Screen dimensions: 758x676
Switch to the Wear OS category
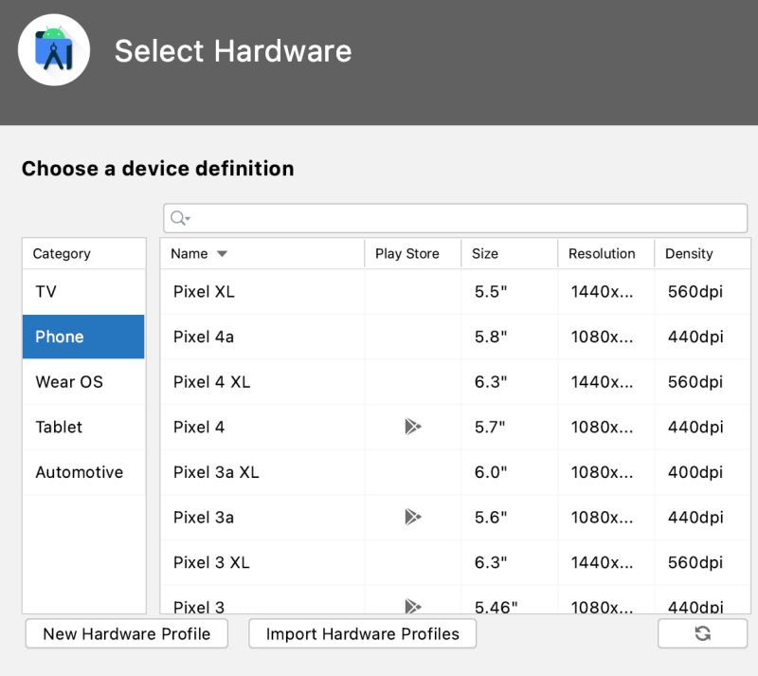point(82,382)
